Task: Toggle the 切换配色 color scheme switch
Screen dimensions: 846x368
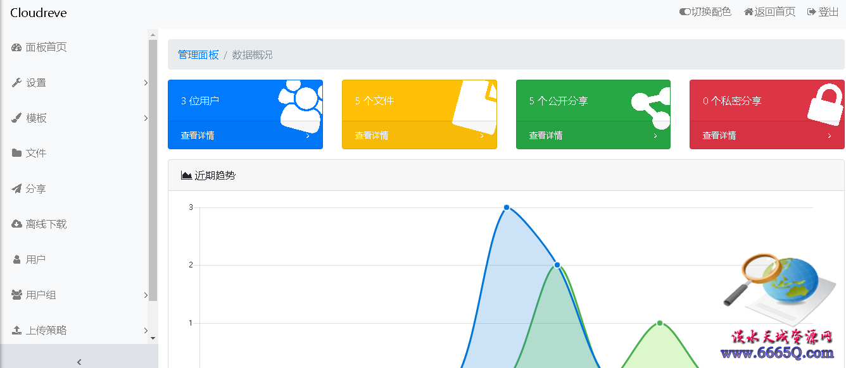Action: point(705,12)
